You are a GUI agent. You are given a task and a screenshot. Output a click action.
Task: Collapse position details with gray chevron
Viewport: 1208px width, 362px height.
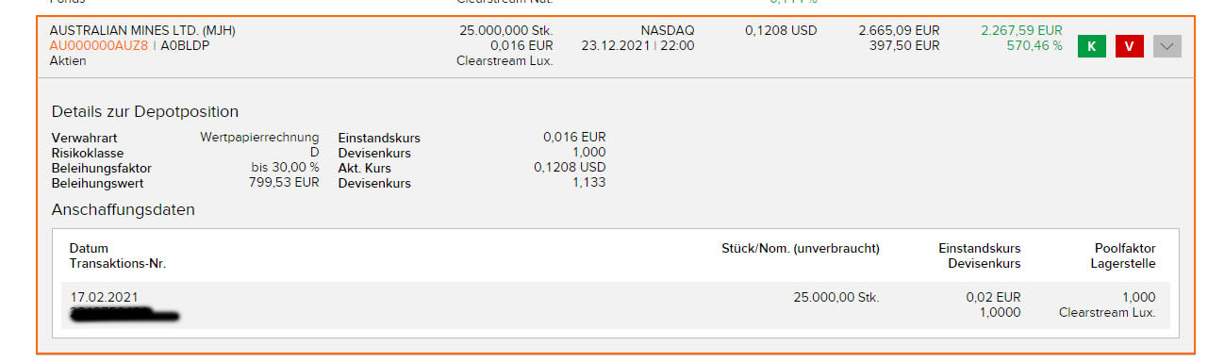1167,45
